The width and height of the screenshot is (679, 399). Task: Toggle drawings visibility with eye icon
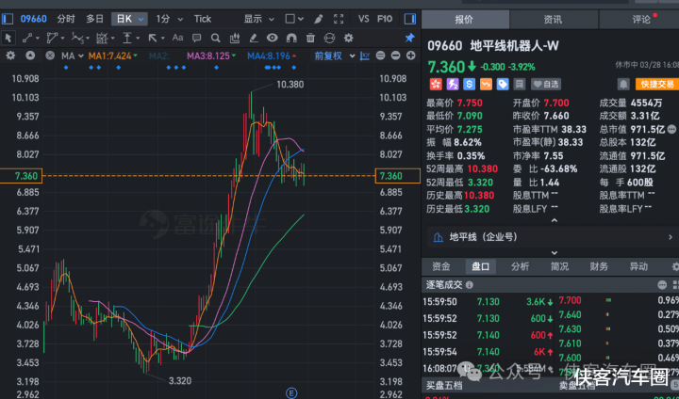272,38
